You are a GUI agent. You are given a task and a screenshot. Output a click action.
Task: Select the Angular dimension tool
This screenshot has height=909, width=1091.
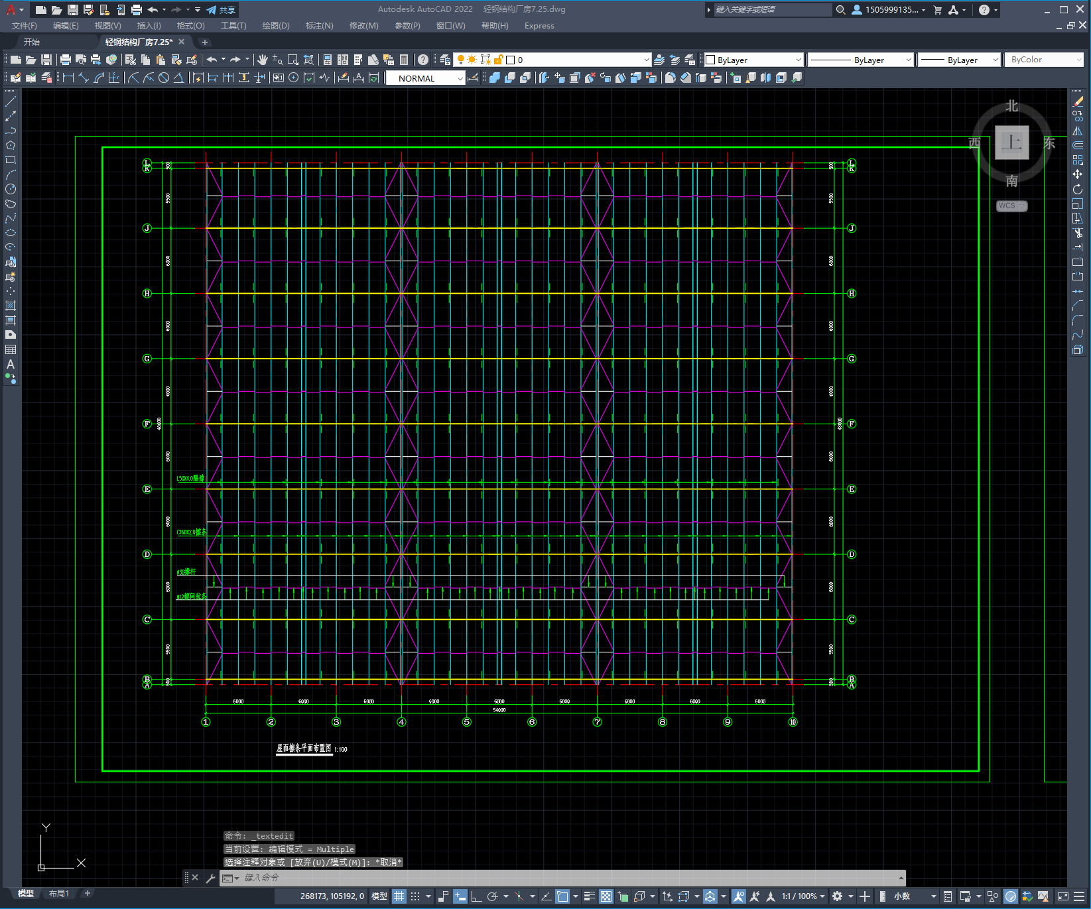point(178,78)
